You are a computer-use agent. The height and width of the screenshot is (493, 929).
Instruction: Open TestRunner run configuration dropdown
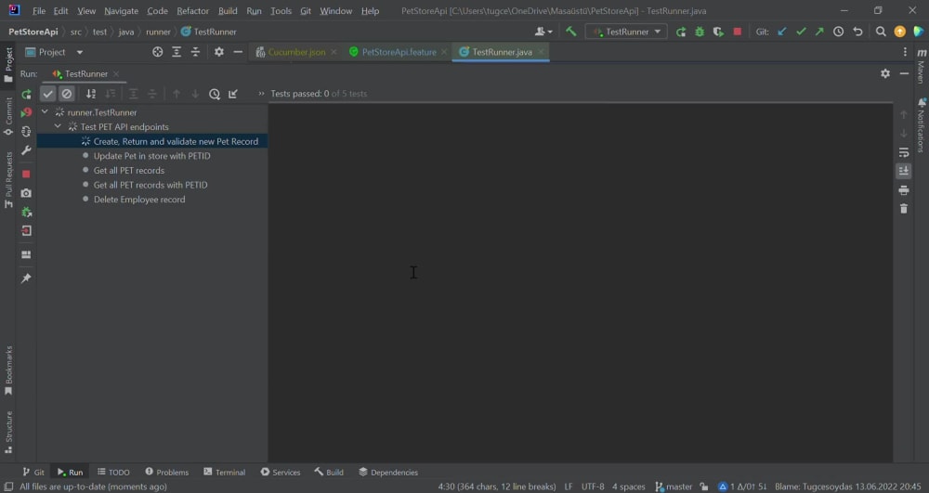626,32
